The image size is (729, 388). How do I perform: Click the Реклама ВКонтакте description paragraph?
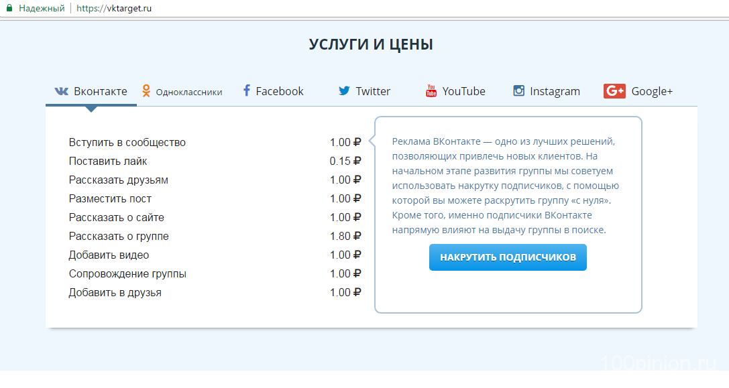coord(506,186)
